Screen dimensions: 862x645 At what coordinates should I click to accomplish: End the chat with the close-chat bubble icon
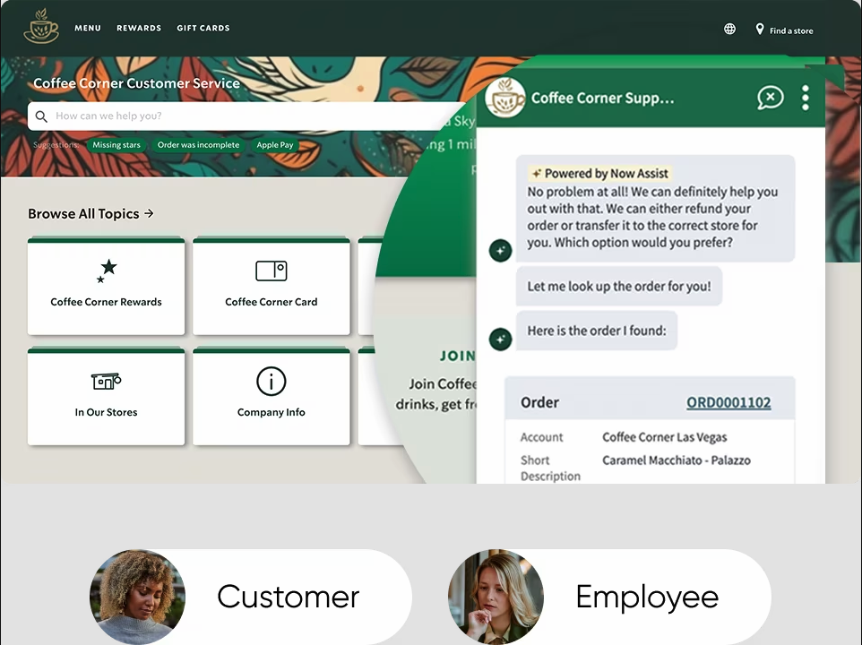771,98
